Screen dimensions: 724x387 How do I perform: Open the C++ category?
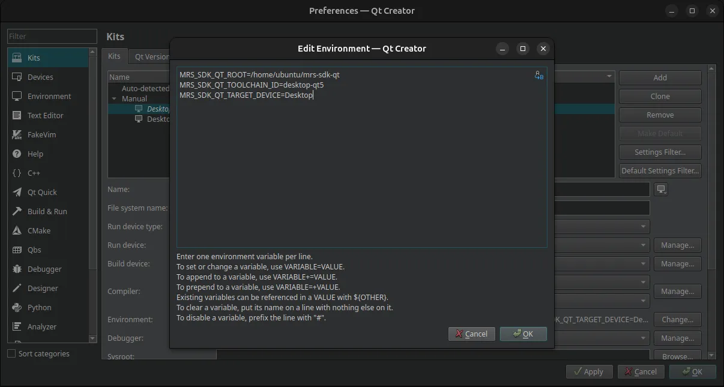coord(48,173)
